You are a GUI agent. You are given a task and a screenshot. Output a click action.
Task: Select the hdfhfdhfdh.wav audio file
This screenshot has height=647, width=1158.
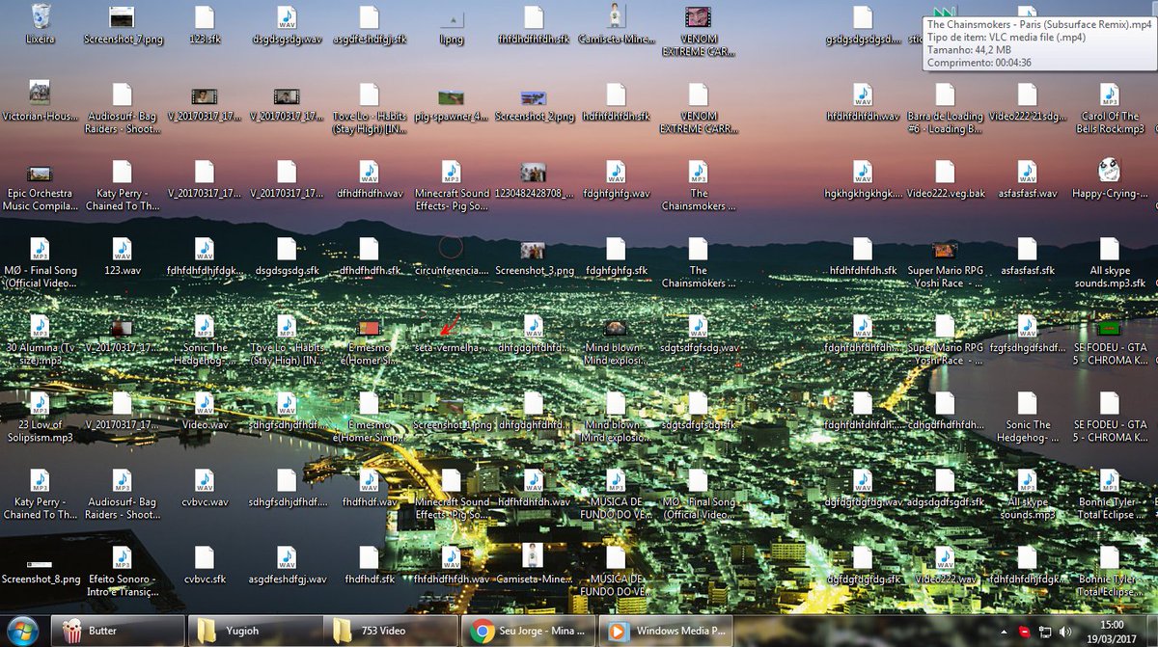click(x=534, y=487)
